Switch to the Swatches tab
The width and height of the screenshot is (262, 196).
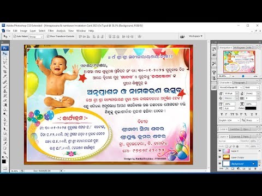point(235,129)
